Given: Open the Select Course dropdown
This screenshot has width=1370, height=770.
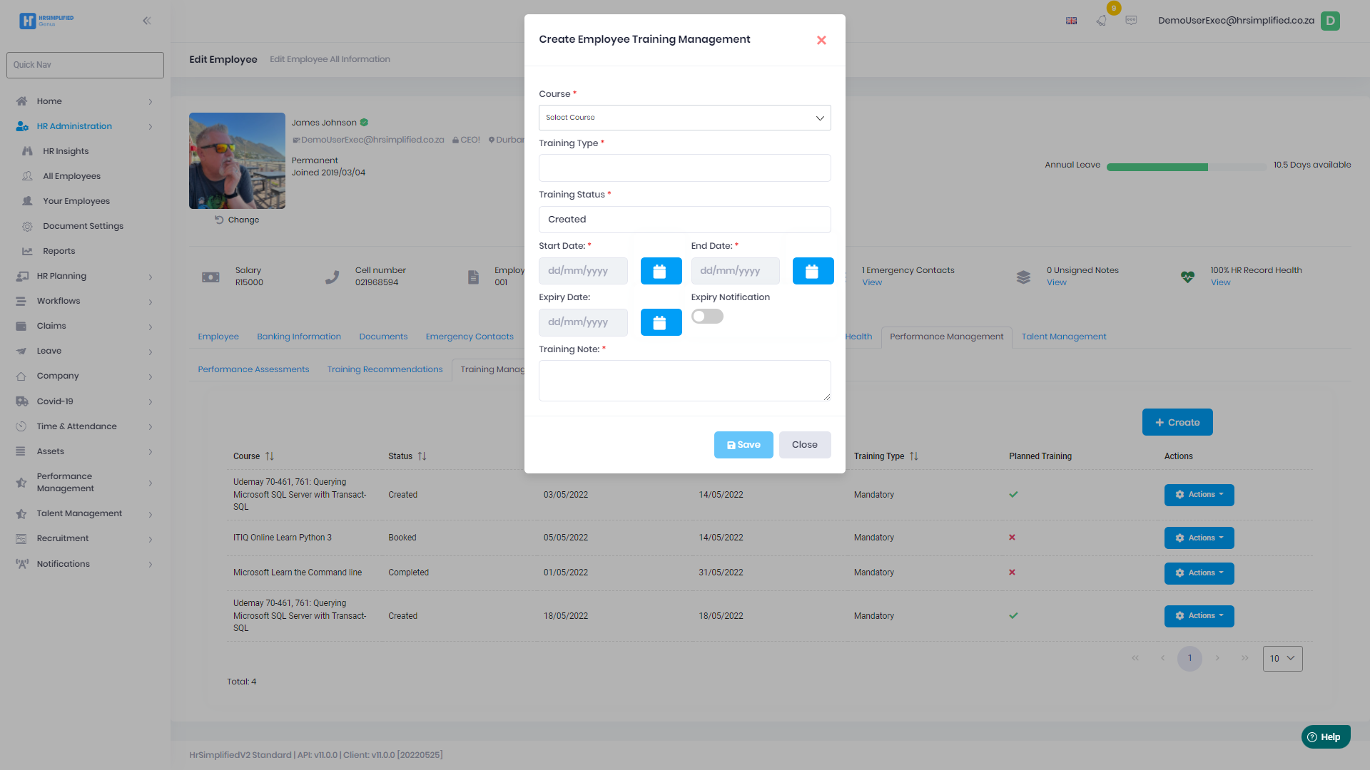Looking at the screenshot, I should pyautogui.click(x=684, y=118).
